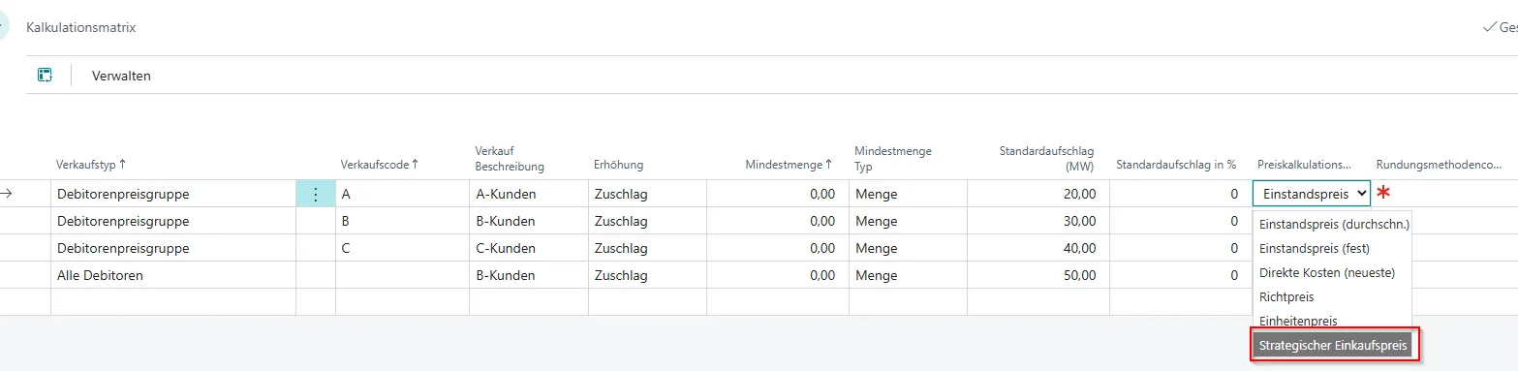This screenshot has width=1518, height=371.
Task: Click the saved checkmark icon at top right
Action: (x=1490, y=27)
